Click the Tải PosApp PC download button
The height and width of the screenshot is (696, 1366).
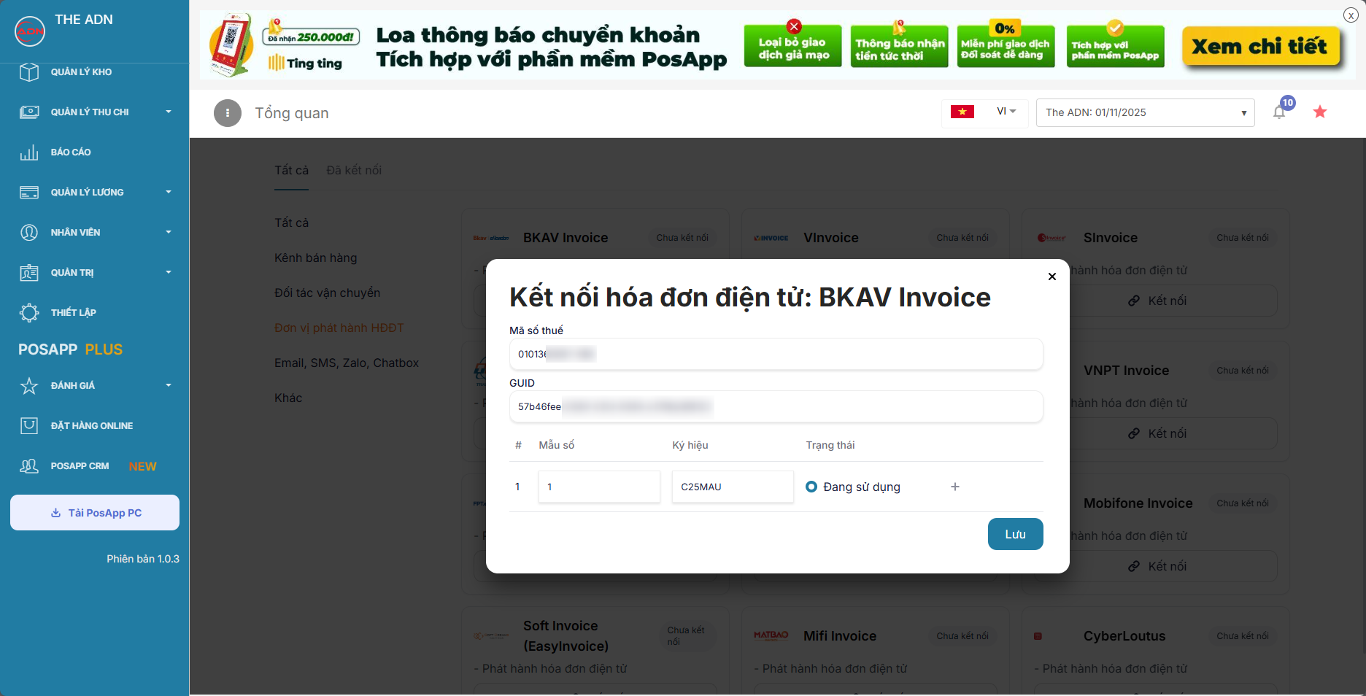95,513
